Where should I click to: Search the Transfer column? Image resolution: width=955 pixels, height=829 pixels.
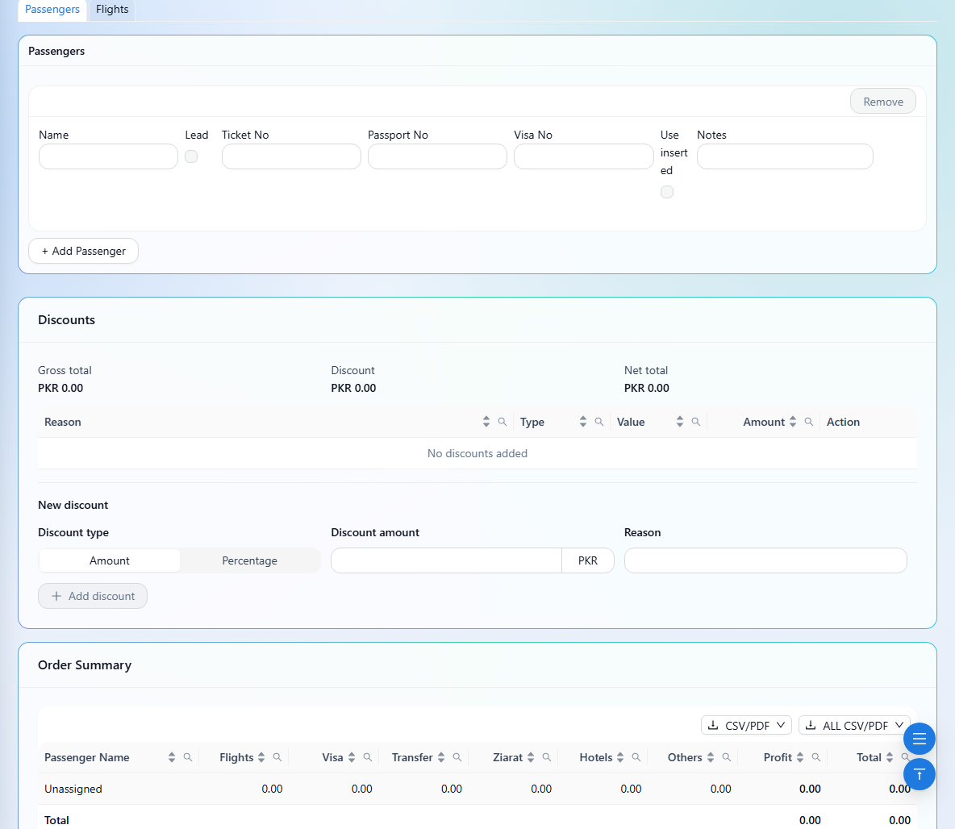pos(457,757)
